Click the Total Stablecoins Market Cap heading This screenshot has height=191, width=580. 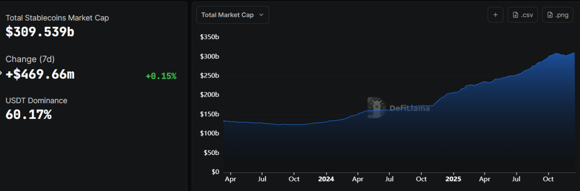click(x=57, y=18)
